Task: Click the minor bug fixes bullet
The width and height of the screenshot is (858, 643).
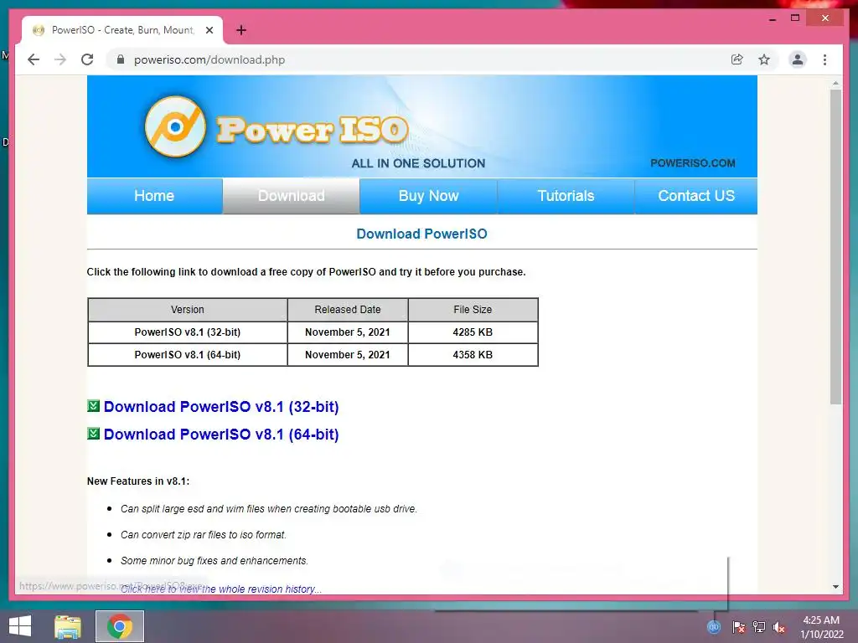Action: pos(214,560)
